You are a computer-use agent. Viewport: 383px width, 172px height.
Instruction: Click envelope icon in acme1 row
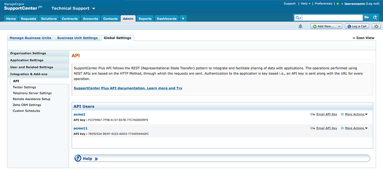pyautogui.click(x=312, y=115)
